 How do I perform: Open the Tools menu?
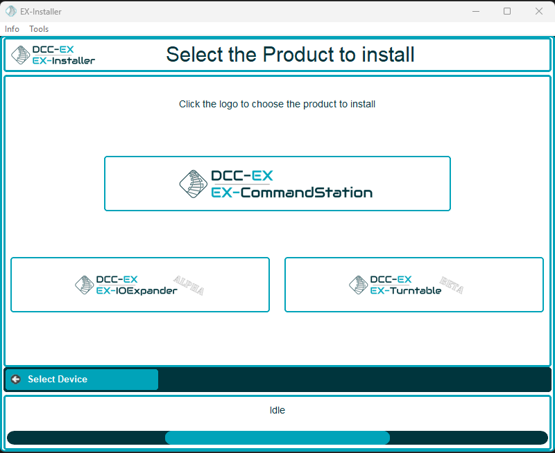pyautogui.click(x=39, y=29)
